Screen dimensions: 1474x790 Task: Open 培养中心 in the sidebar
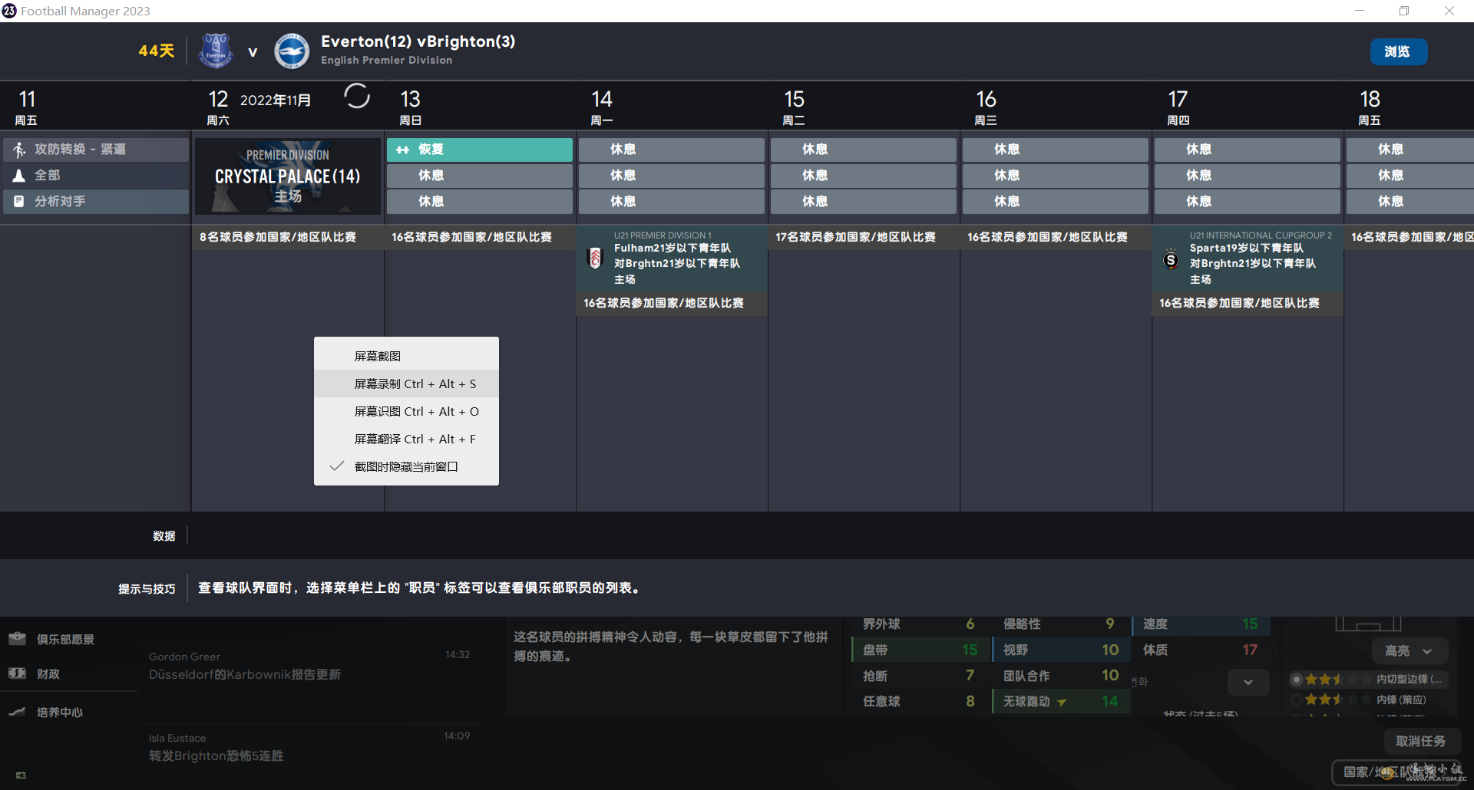[x=60, y=713]
